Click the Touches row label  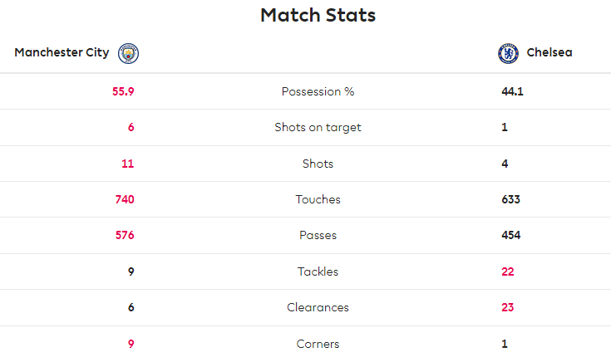318,199
